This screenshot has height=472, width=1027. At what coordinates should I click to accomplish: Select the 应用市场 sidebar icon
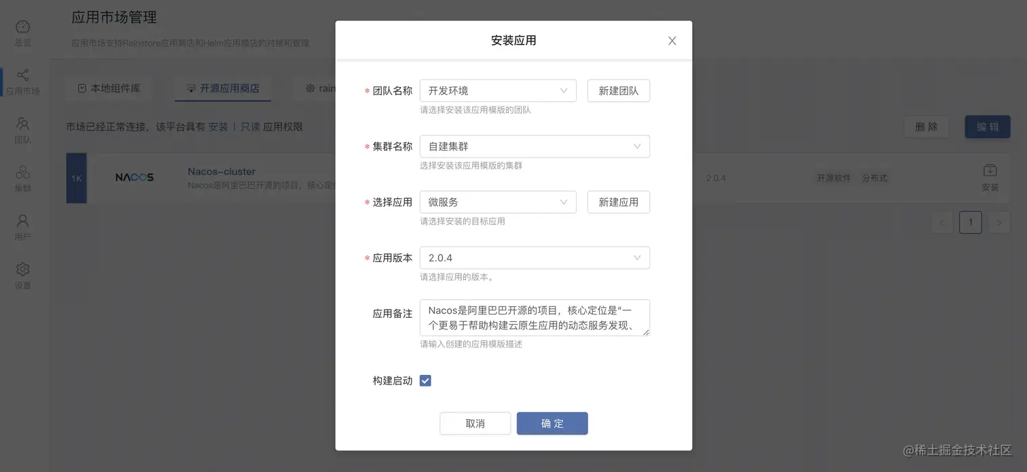23,75
